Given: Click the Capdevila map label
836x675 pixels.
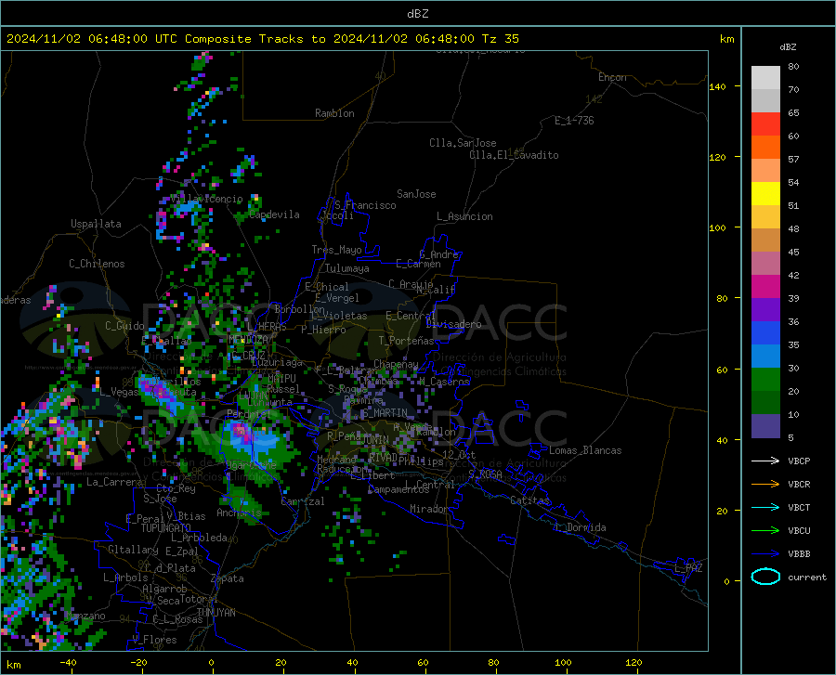Looking at the screenshot, I should 274,214.
